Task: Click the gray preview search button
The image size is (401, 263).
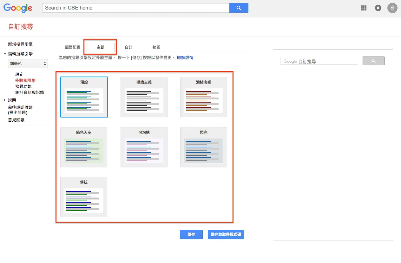Action: [373, 61]
